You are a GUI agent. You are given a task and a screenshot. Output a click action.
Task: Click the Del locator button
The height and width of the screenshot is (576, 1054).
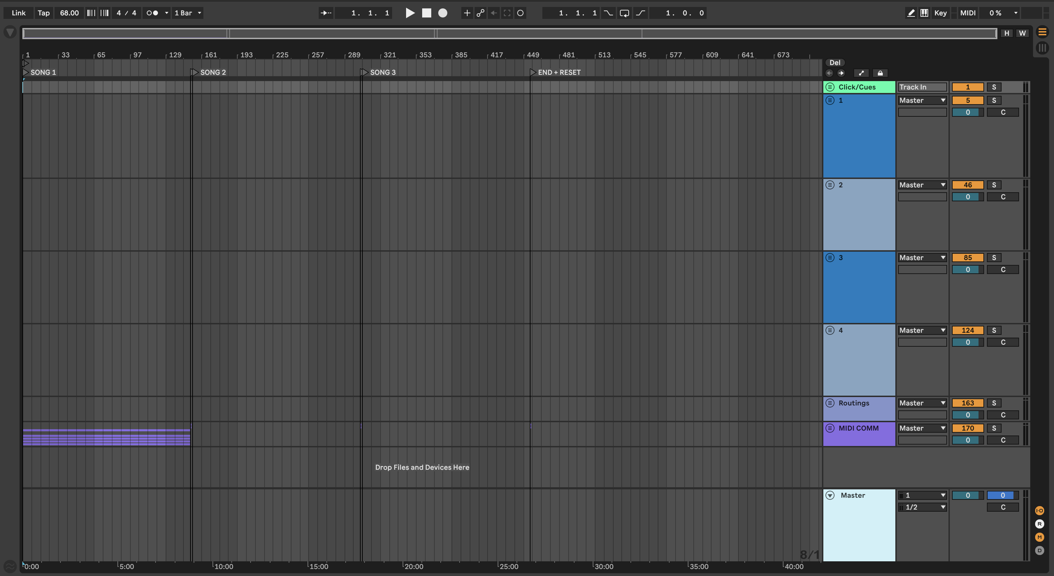(x=835, y=63)
